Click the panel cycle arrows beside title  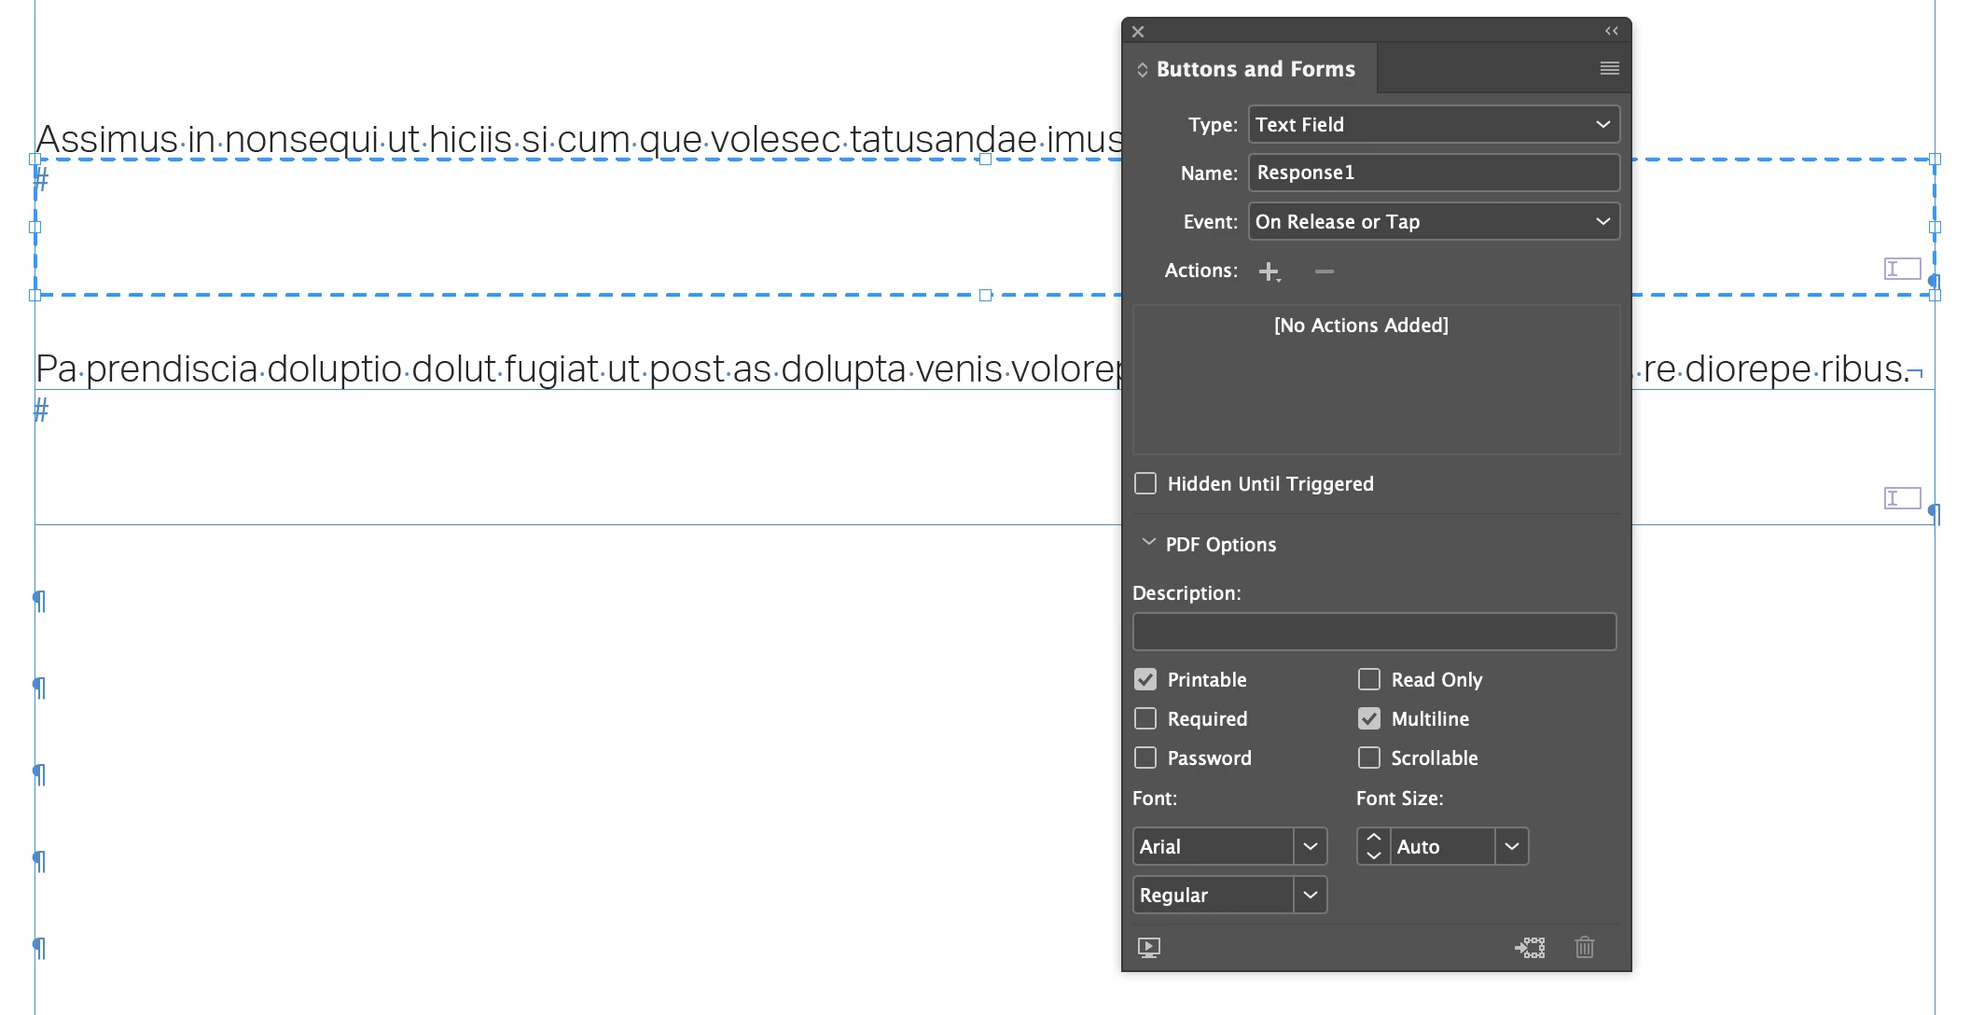click(1142, 70)
